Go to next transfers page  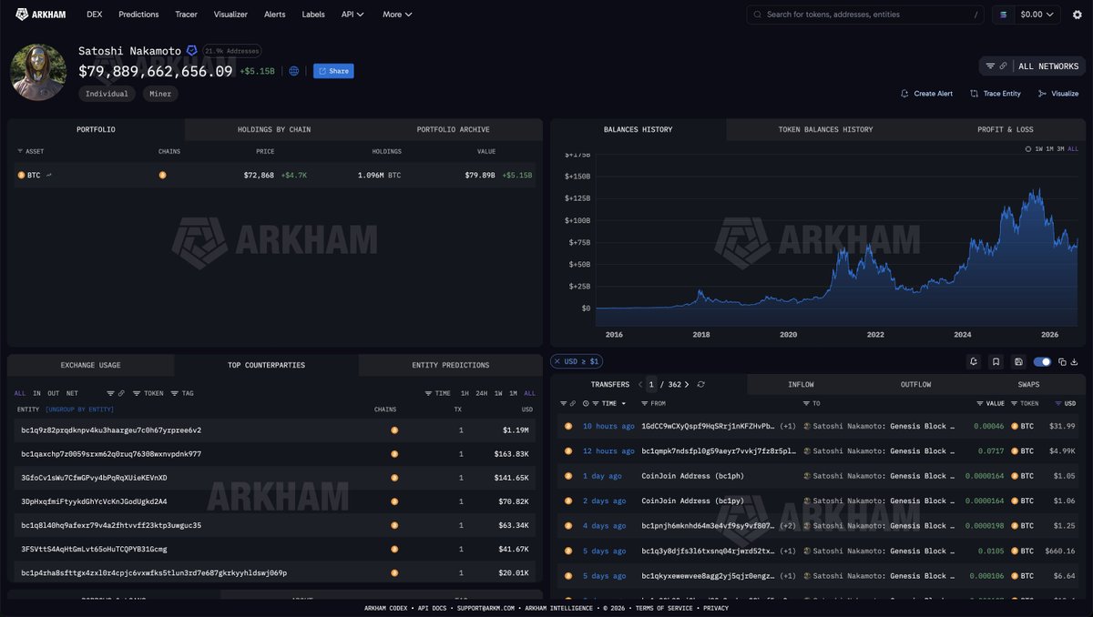(x=687, y=385)
